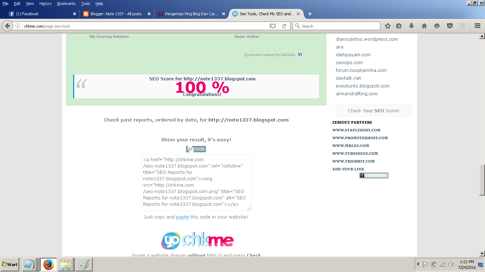The image size is (485, 272).
Task: Click ADD YOUR LINK
Action: pyautogui.click(x=348, y=169)
